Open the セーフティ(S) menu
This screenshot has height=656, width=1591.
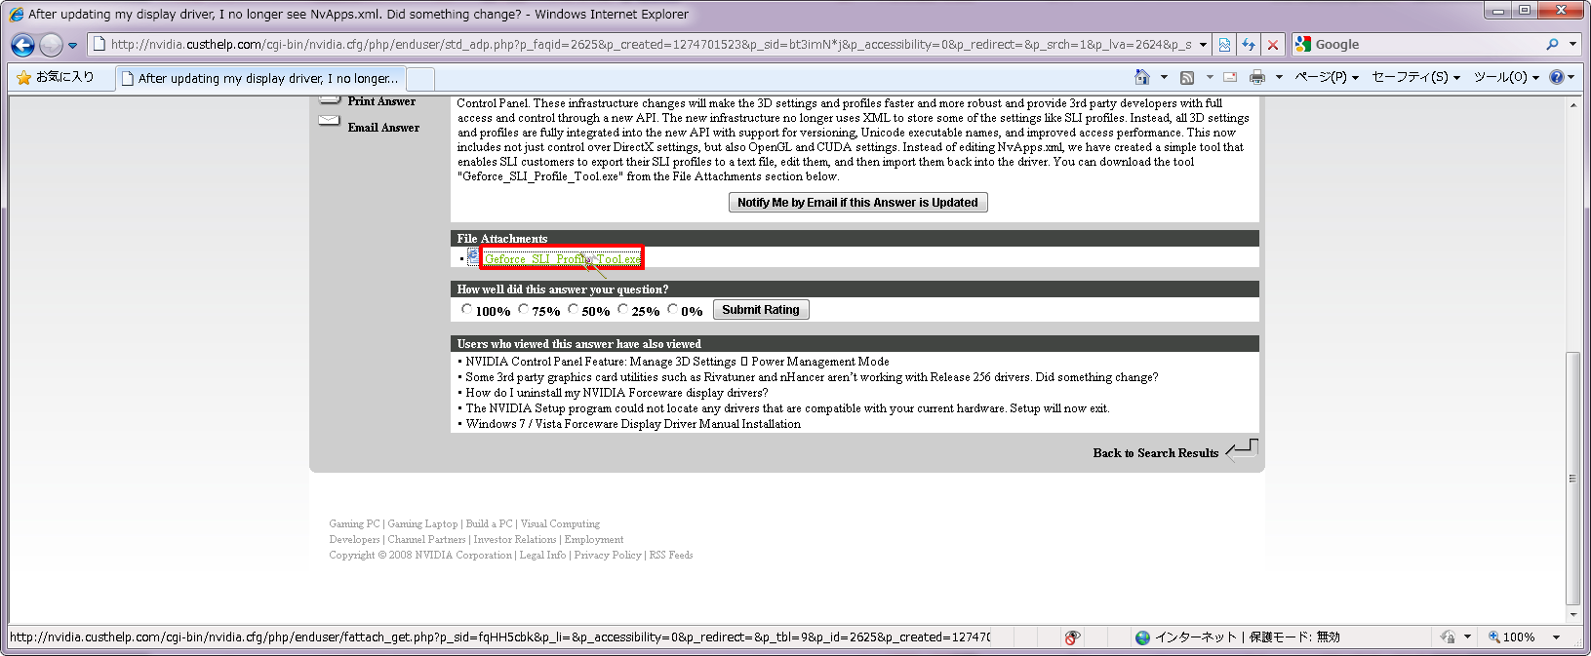click(x=1416, y=77)
